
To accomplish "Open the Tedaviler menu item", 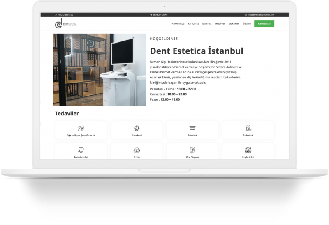I will point(220,24).
